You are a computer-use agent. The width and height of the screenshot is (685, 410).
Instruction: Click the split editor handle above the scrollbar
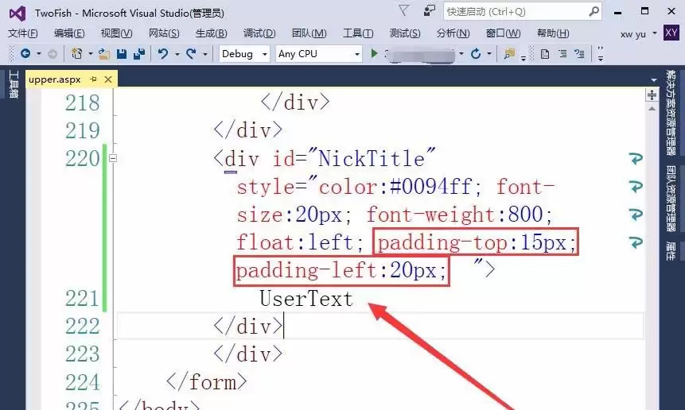click(x=652, y=95)
